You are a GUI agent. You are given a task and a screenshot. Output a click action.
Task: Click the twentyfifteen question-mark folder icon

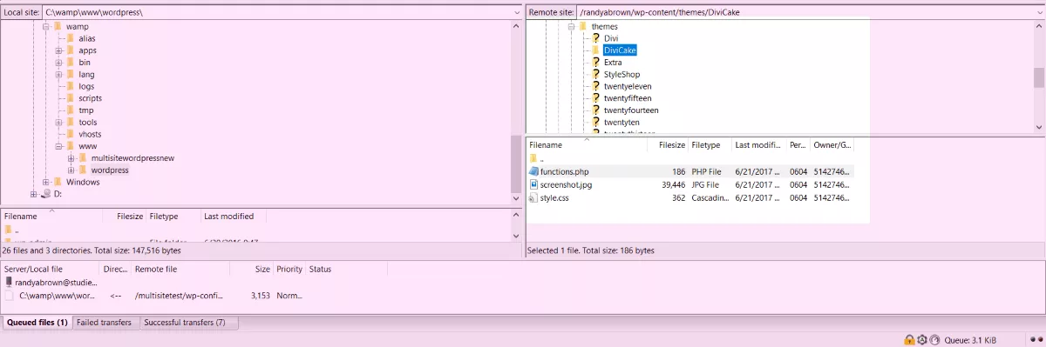coord(596,98)
